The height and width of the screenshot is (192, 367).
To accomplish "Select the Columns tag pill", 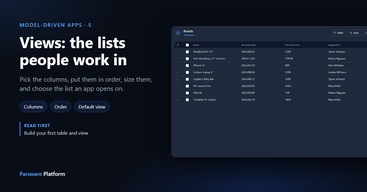I will tap(33, 107).
